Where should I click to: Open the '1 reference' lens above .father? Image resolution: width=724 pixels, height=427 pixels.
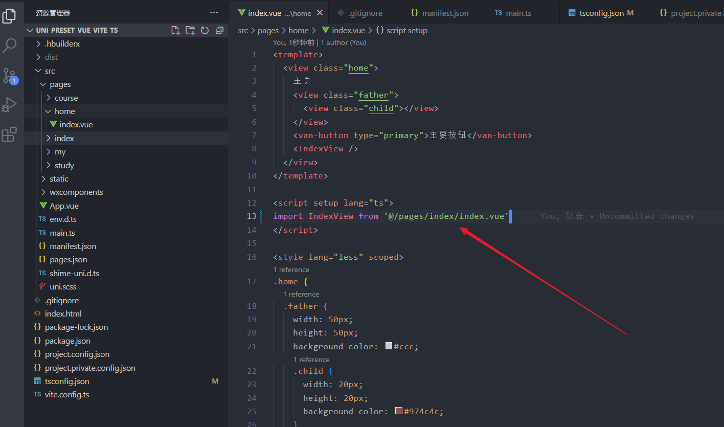(301, 294)
